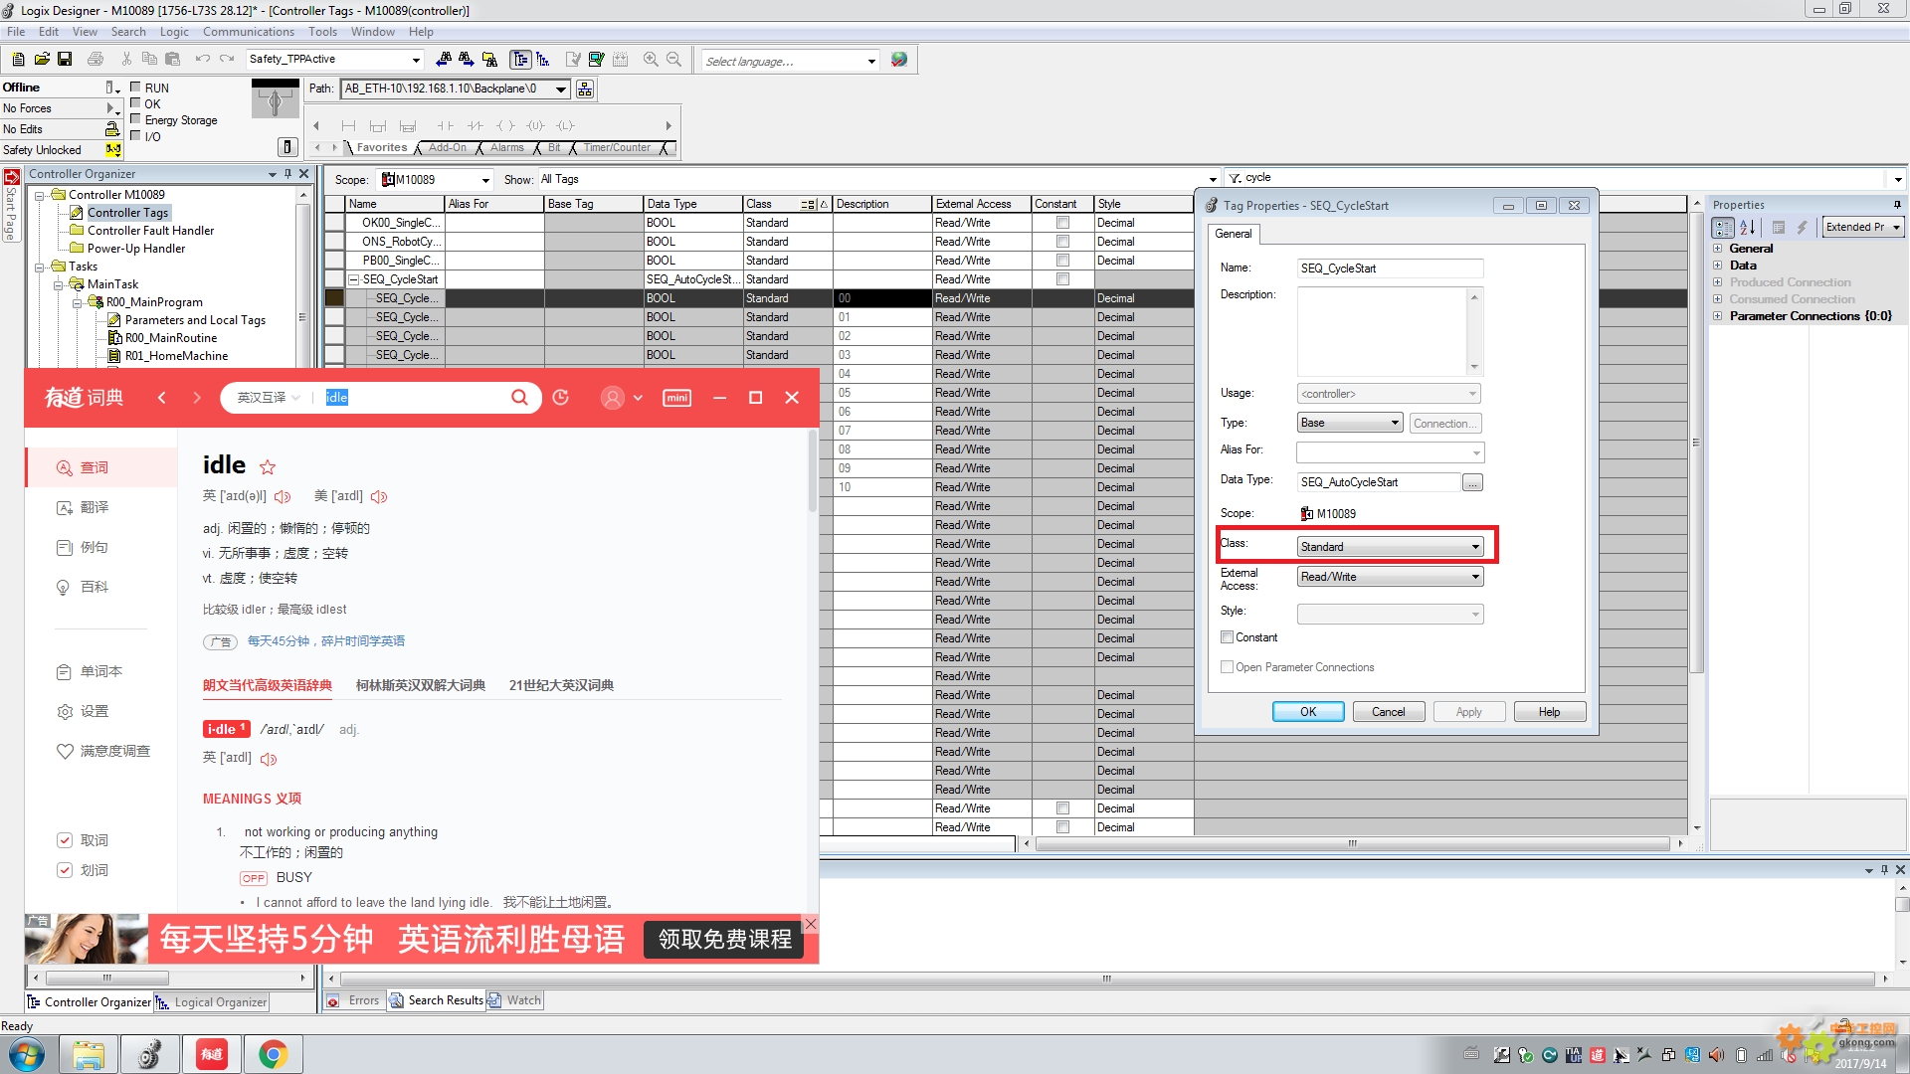The height and width of the screenshot is (1074, 1910).
Task: Click the Zoom In magnifier icon
Action: coord(651,60)
